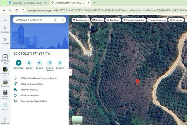This screenshot has width=187, height=125.
Task: Open the Capas layers thumbnail
Action: coord(77,120)
